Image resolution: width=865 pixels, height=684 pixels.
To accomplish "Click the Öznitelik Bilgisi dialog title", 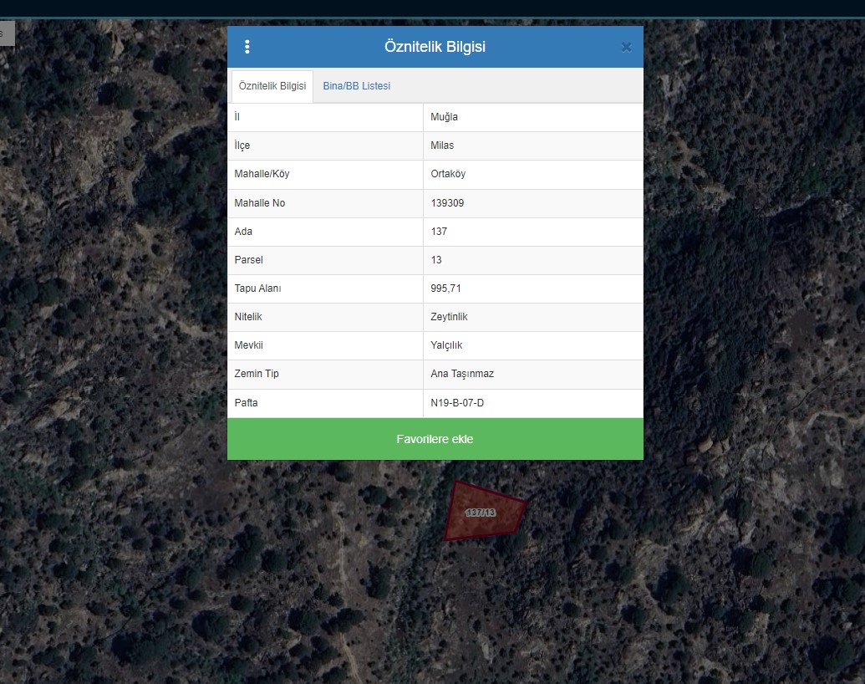I will click(435, 47).
